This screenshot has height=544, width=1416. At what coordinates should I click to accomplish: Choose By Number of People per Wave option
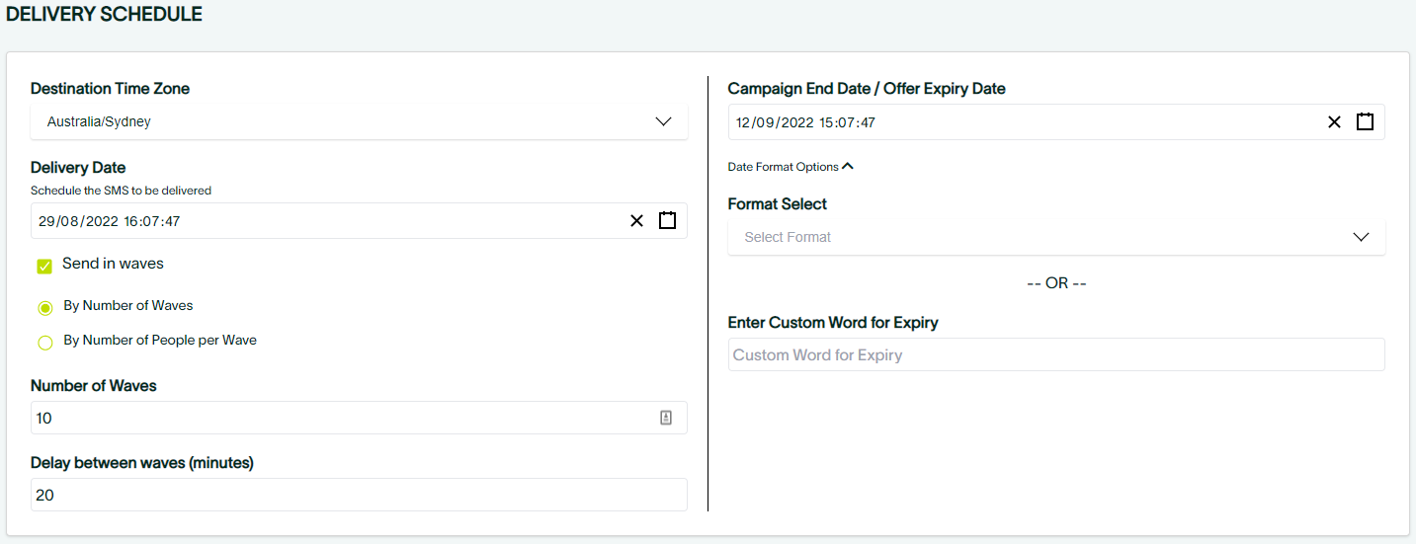45,343
